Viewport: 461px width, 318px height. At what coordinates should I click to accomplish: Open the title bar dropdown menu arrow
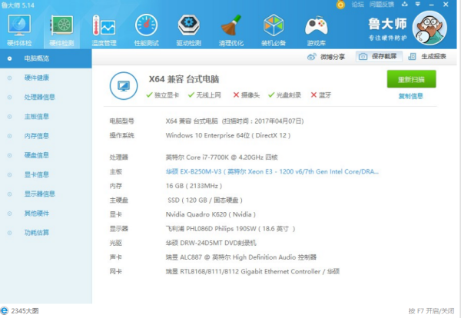click(417, 4)
